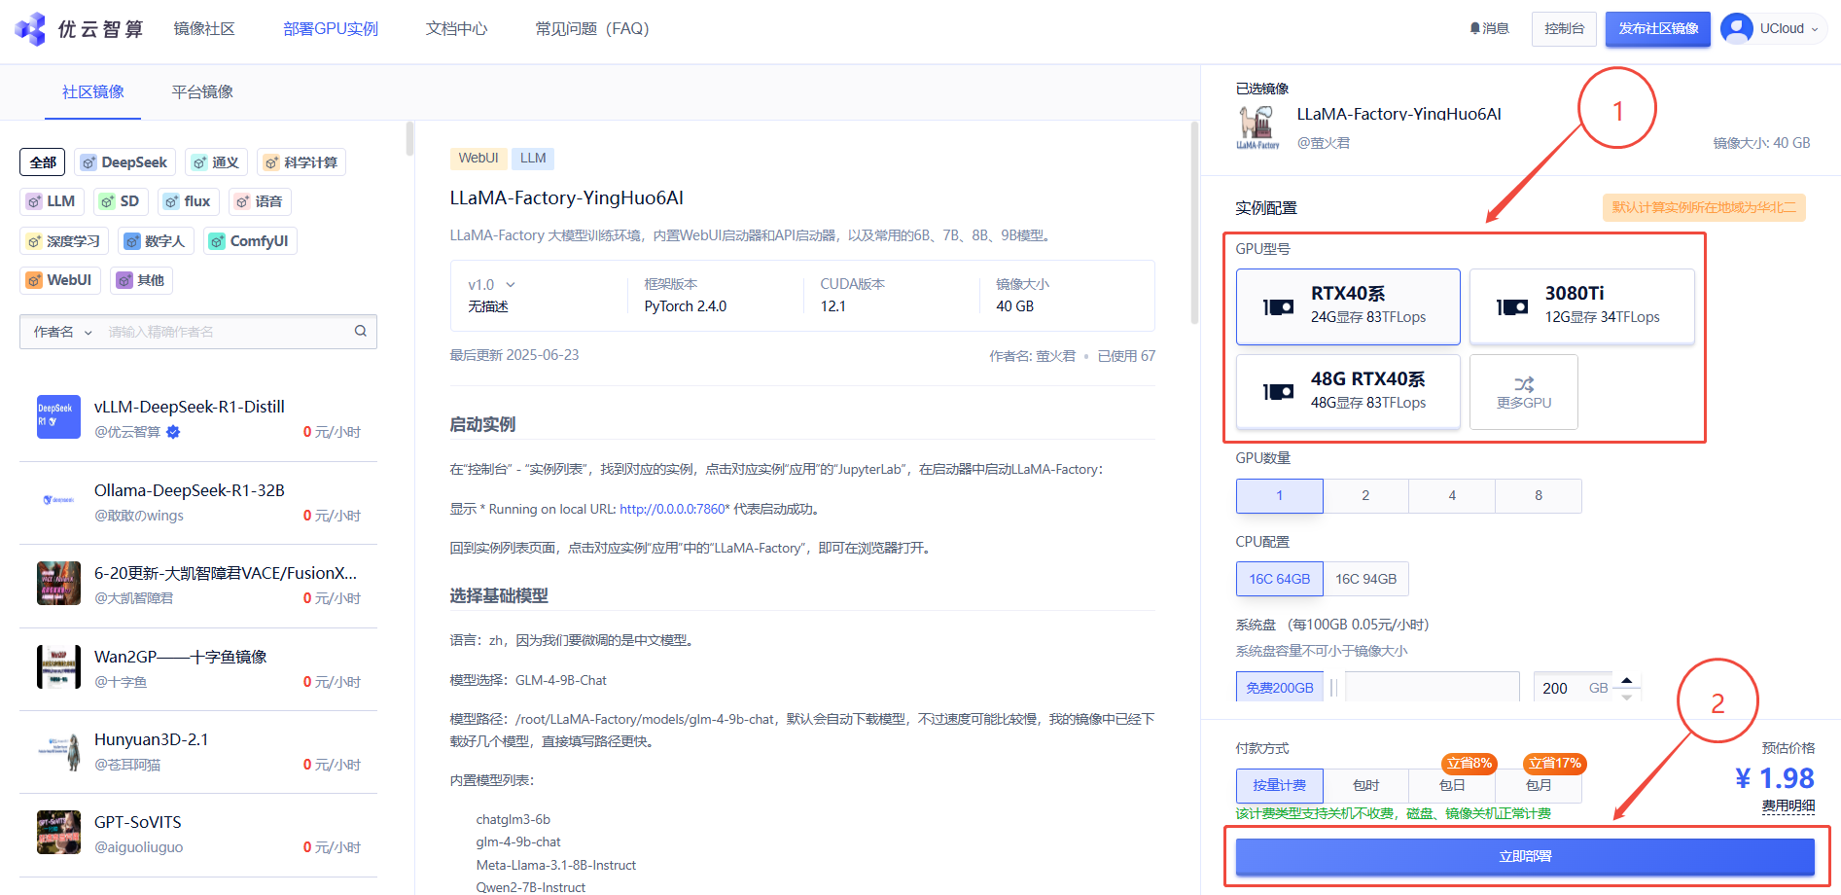Filter by WebUI tag in sidebar

click(60, 280)
